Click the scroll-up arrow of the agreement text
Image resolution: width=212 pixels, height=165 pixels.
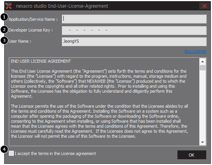click(x=202, y=62)
